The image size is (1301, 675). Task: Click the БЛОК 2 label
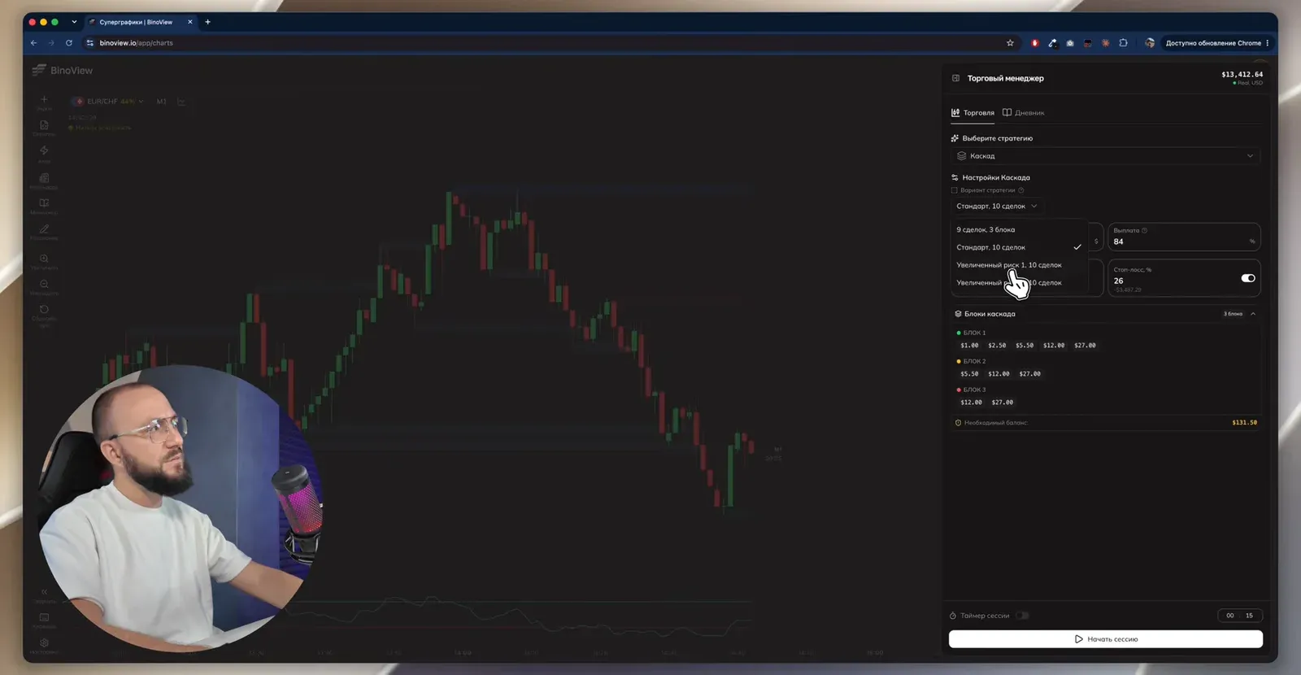[974, 361]
